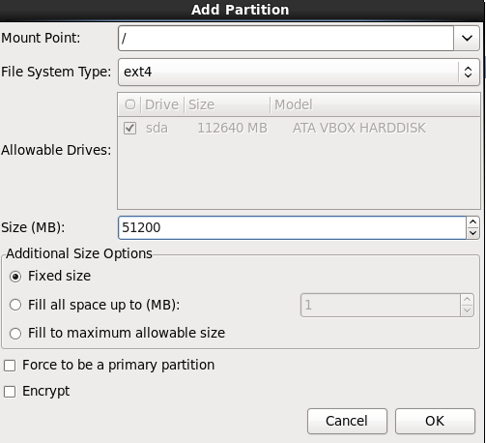Open the Mount Point dropdown arrow

point(467,38)
